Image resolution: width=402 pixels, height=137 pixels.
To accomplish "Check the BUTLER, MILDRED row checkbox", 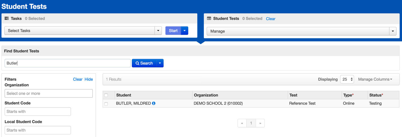I will click(106, 104).
